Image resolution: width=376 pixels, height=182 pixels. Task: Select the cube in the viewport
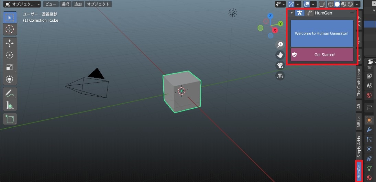pos(182,92)
